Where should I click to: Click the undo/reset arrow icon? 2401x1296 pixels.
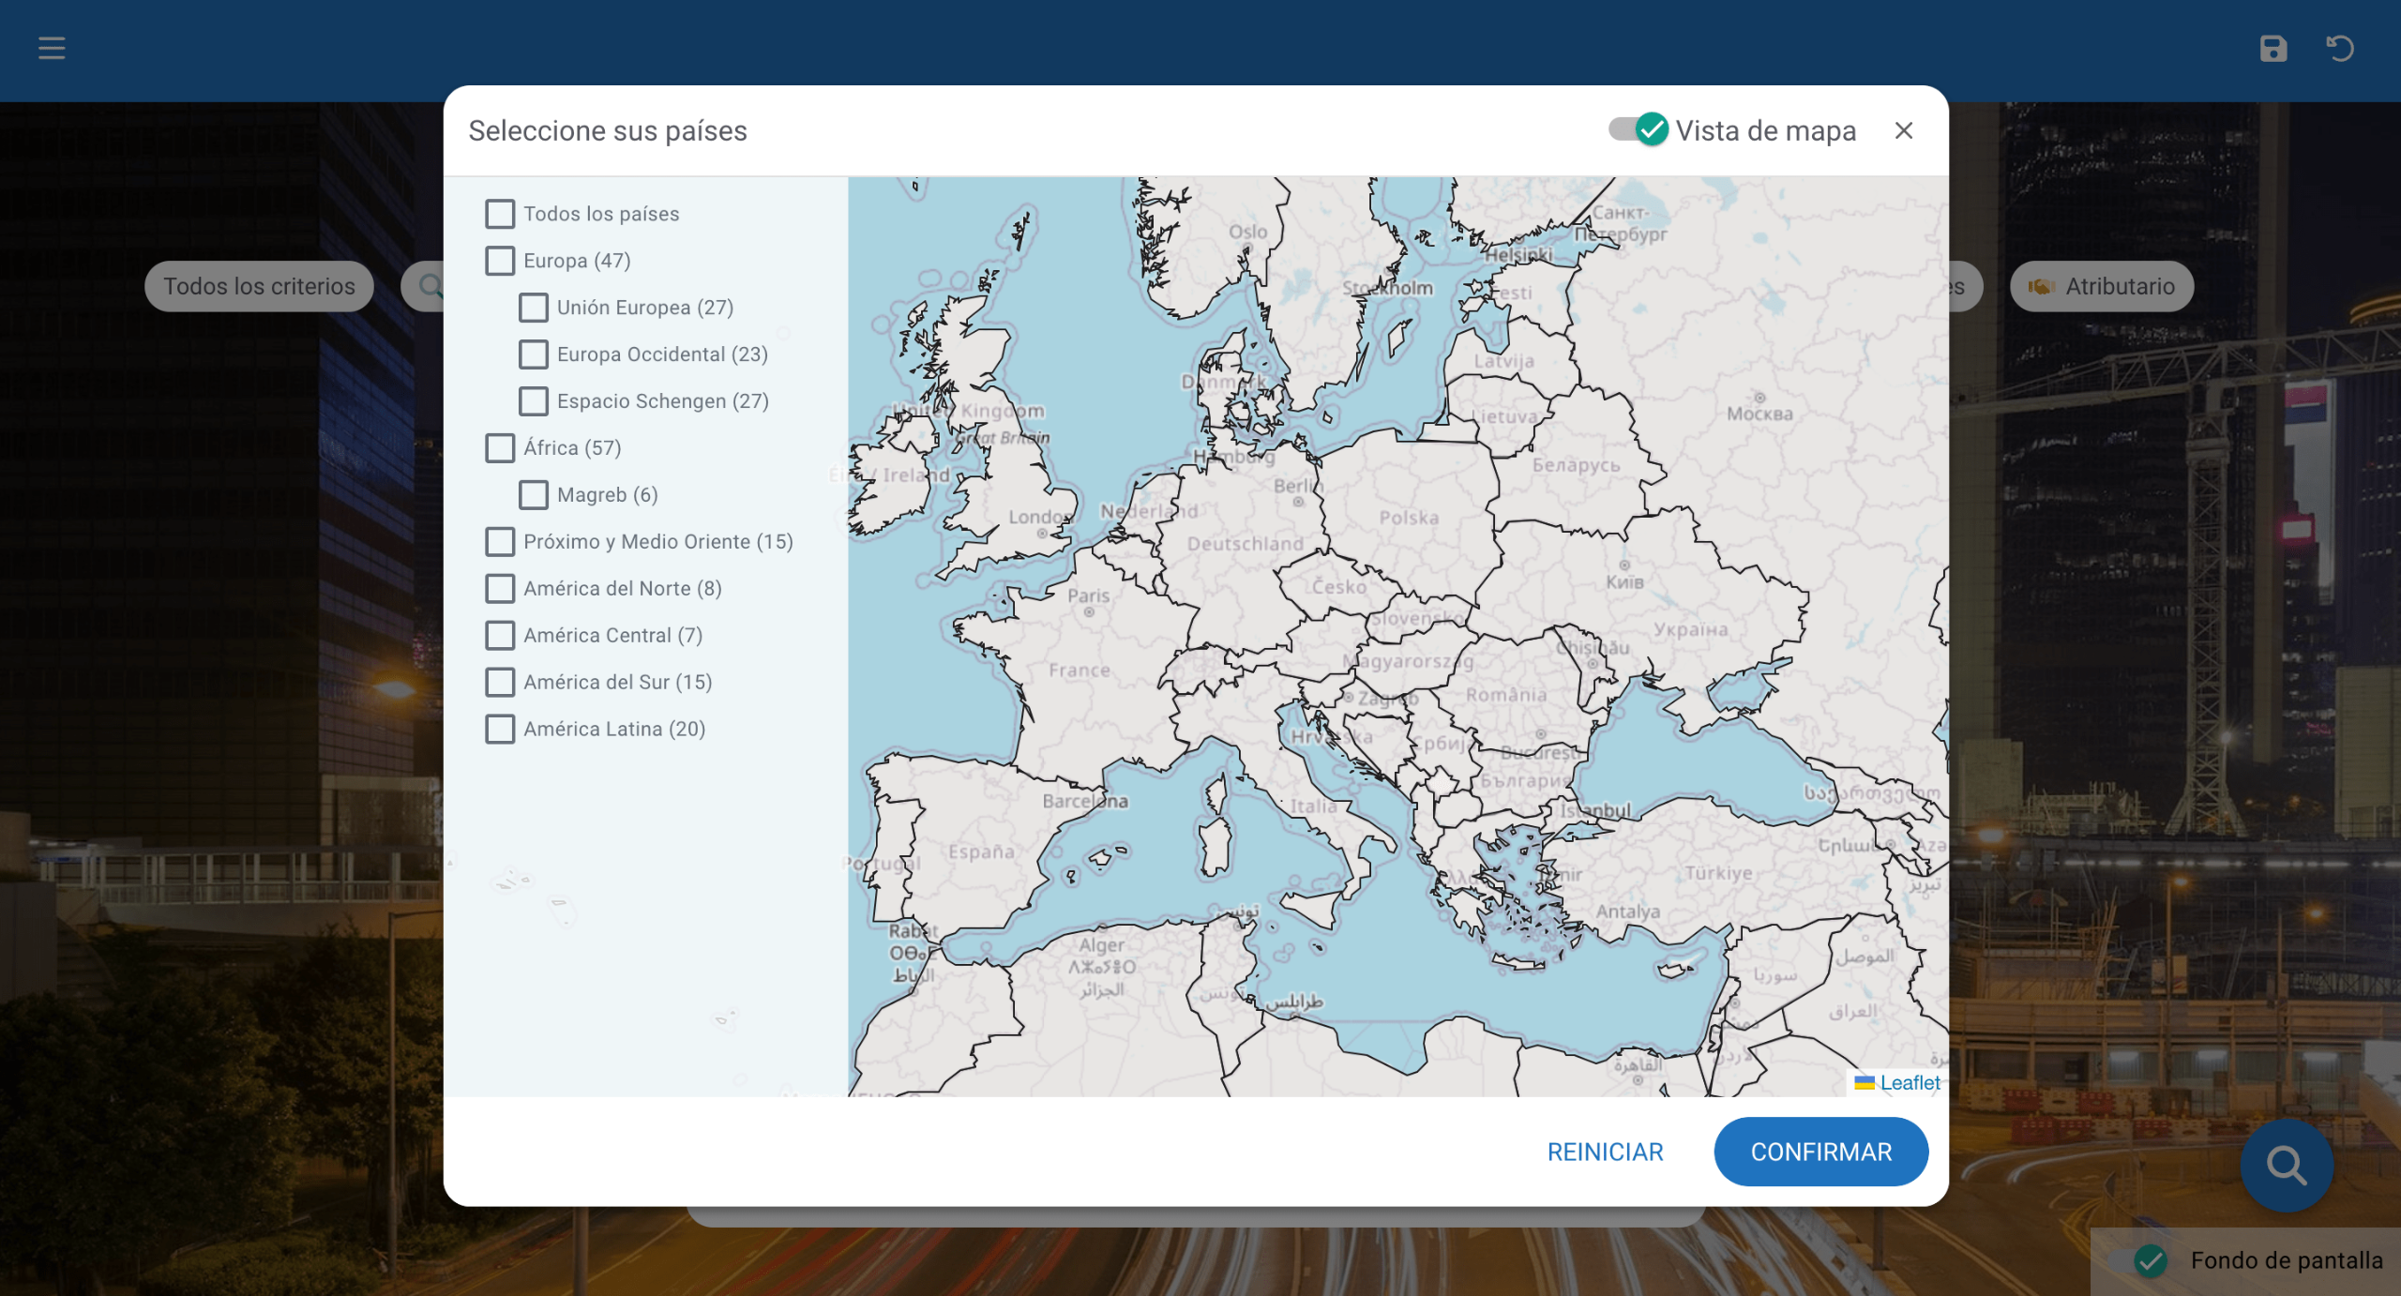[x=2340, y=48]
